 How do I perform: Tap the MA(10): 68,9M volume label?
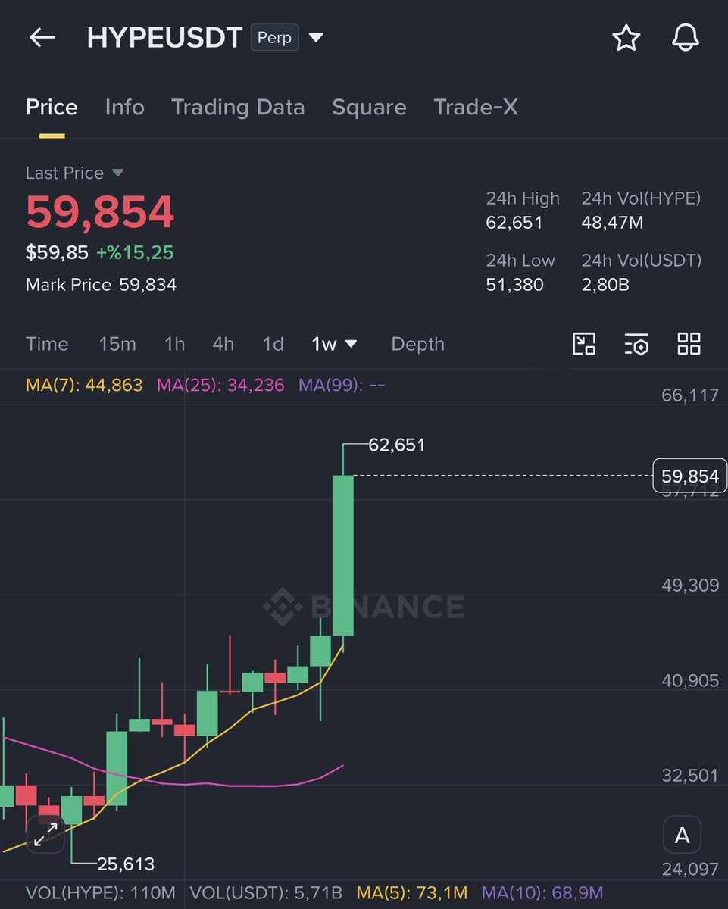coord(542,893)
